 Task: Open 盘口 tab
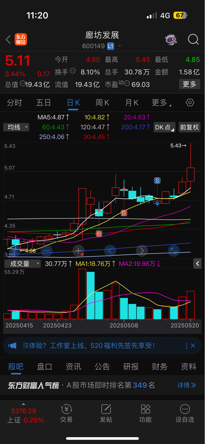(x=45, y=367)
